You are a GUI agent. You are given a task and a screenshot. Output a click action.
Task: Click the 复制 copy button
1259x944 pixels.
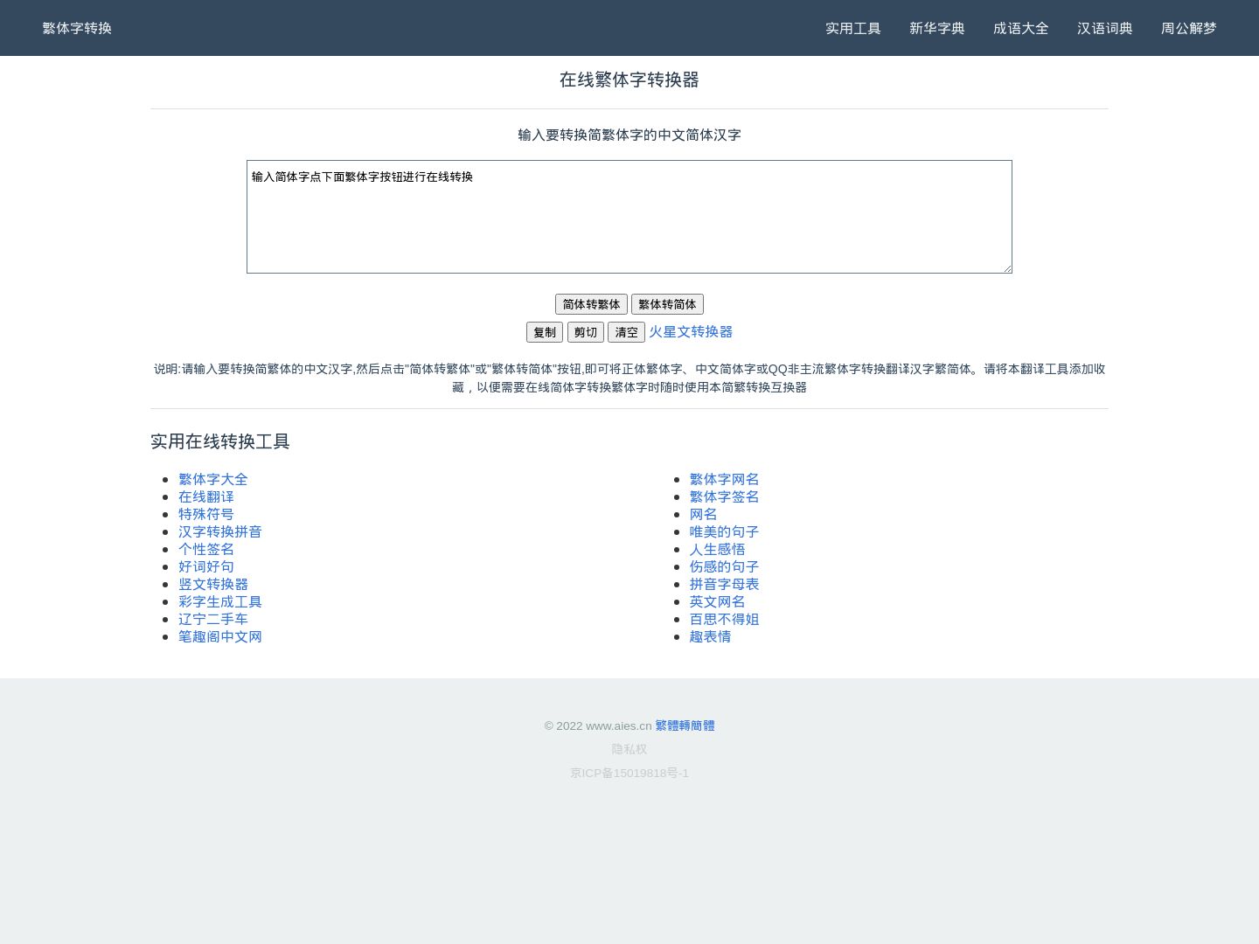pyautogui.click(x=544, y=332)
